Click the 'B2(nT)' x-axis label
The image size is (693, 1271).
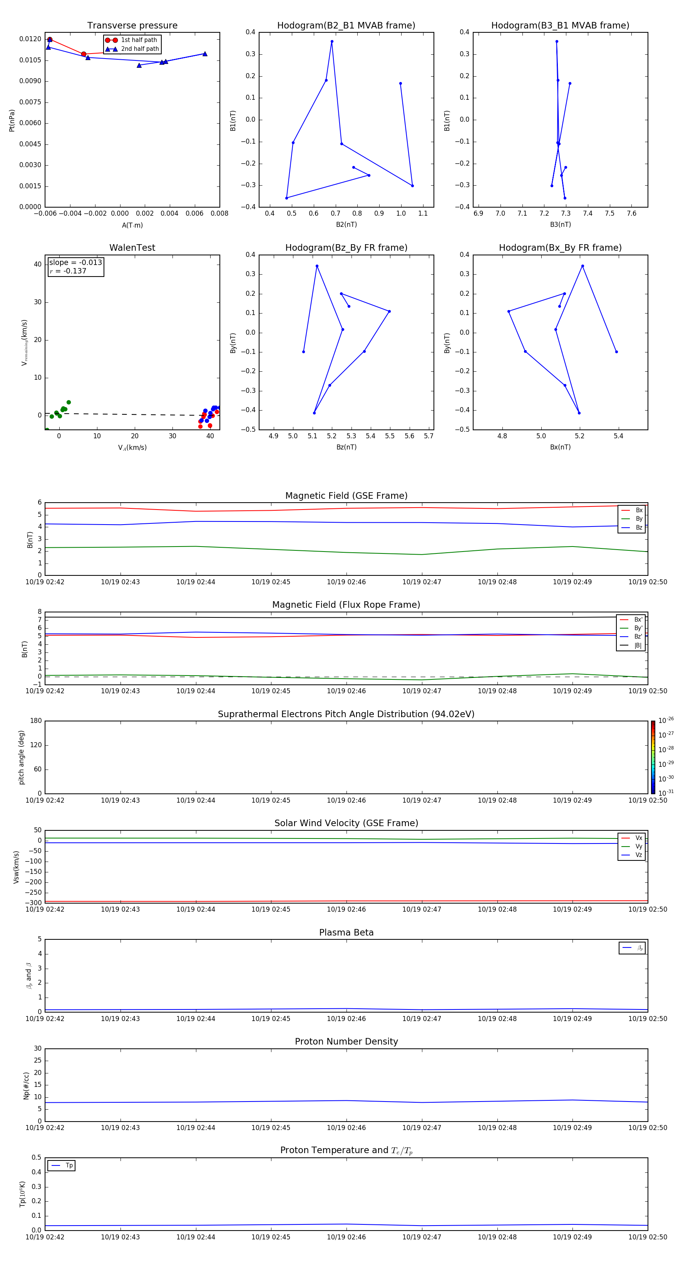point(346,225)
